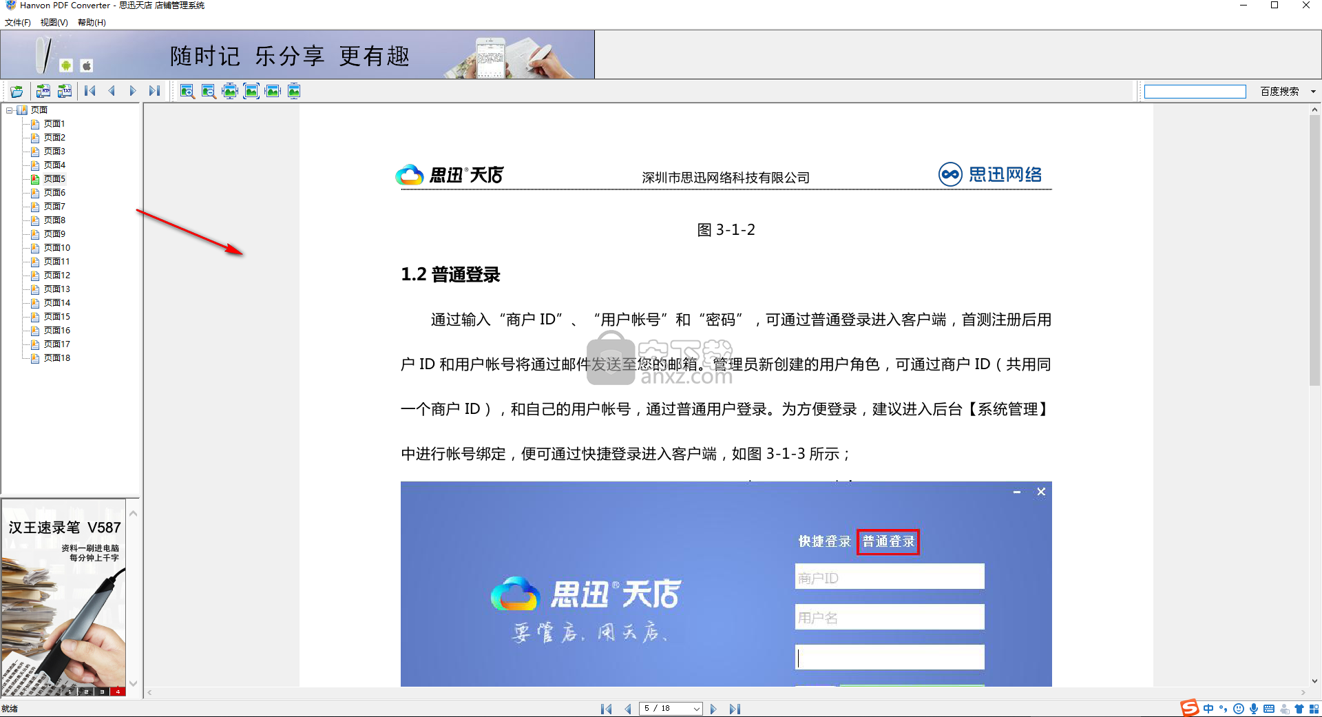This screenshot has width=1322, height=717.
Task: Click the 随时记 乐分享 更有趣 banner
Action: click(x=297, y=54)
